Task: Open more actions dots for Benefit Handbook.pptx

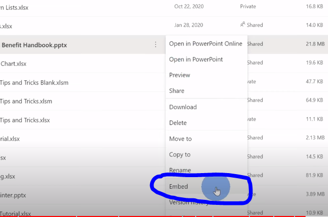Action: [x=156, y=44]
